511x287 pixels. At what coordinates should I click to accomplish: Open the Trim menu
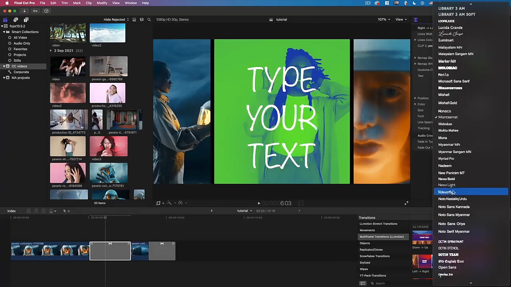65,3
